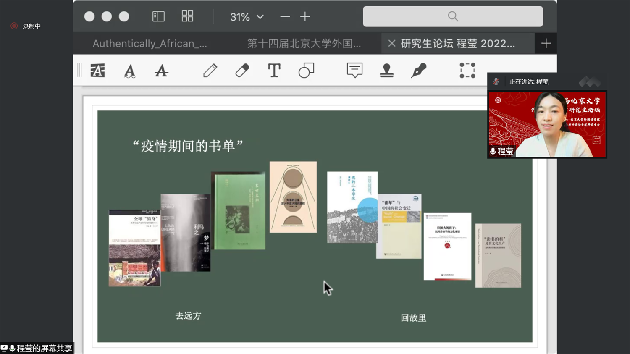Select the strikethrough text tool
This screenshot has height=354, width=630.
click(161, 71)
